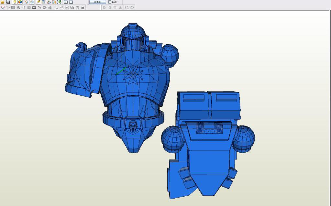Click the grayed align-top icon

click(x=115, y=7)
